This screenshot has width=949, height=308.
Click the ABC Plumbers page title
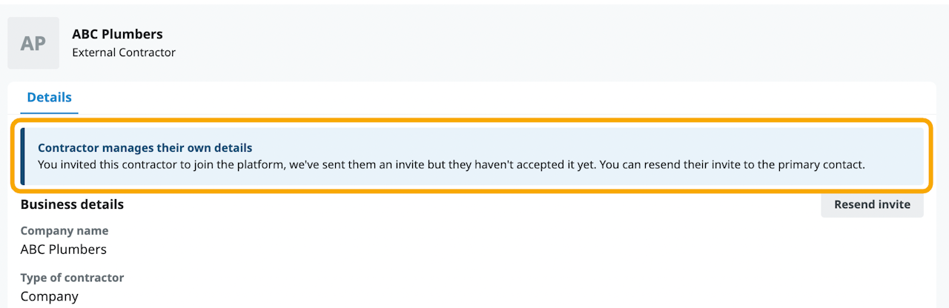click(117, 34)
